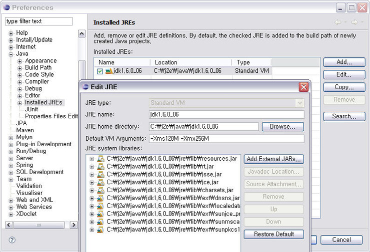
Task: Collapse the Java tree node
Action: click(11, 54)
